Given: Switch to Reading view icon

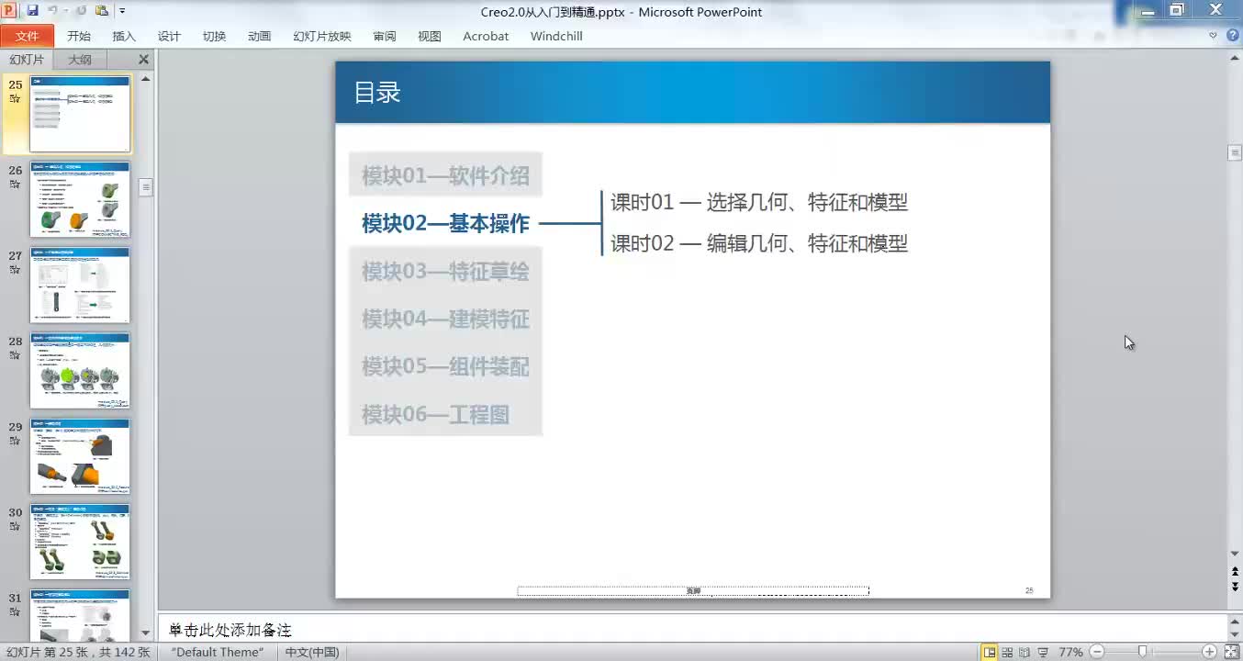Looking at the screenshot, I should (1025, 652).
